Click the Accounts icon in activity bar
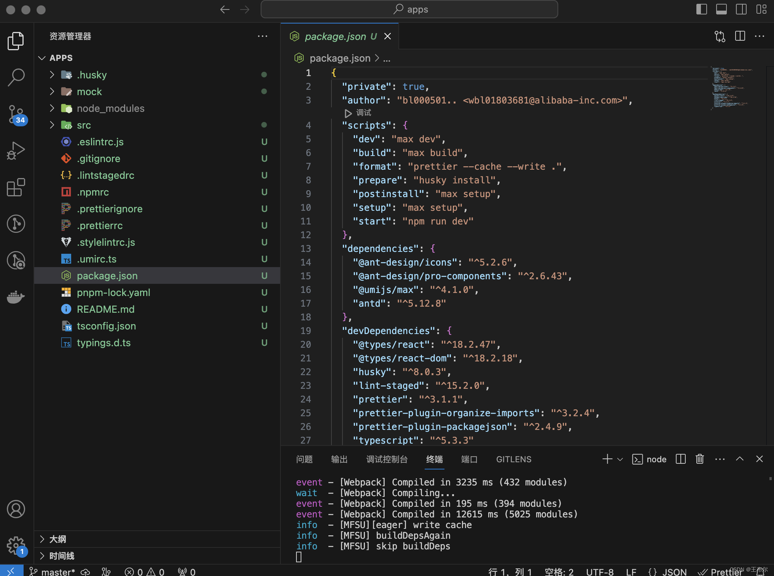Screen dimensions: 774x576 [16, 509]
